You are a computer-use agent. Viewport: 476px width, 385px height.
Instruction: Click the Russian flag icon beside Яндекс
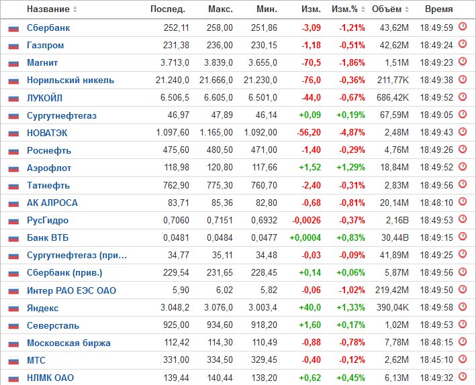(13, 309)
